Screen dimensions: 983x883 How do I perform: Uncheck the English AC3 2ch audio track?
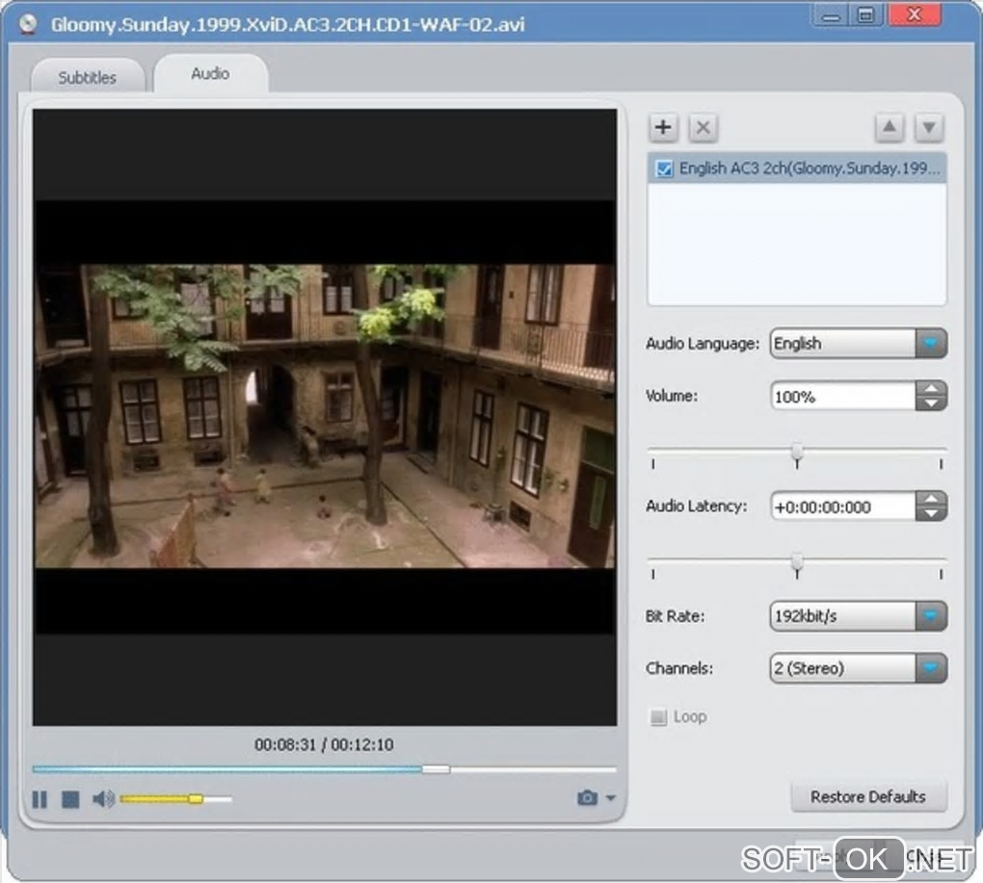(663, 169)
